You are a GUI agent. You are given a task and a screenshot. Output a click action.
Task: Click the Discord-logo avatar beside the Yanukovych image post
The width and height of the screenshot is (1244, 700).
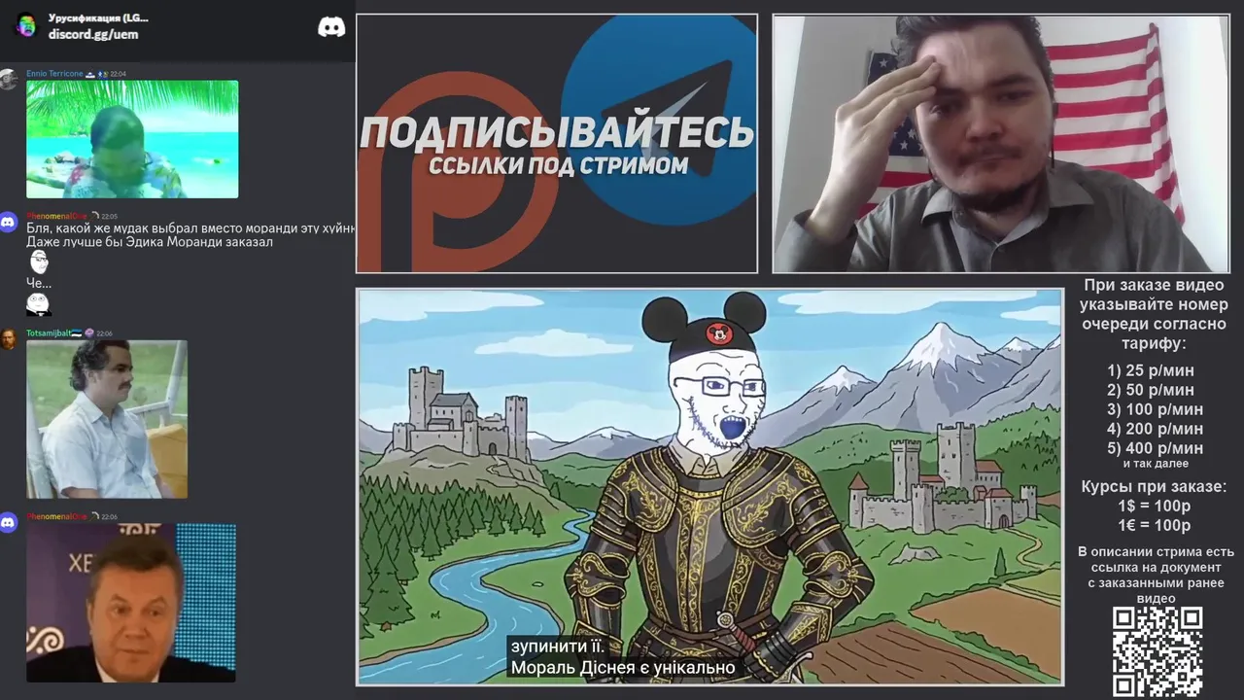(x=9, y=522)
